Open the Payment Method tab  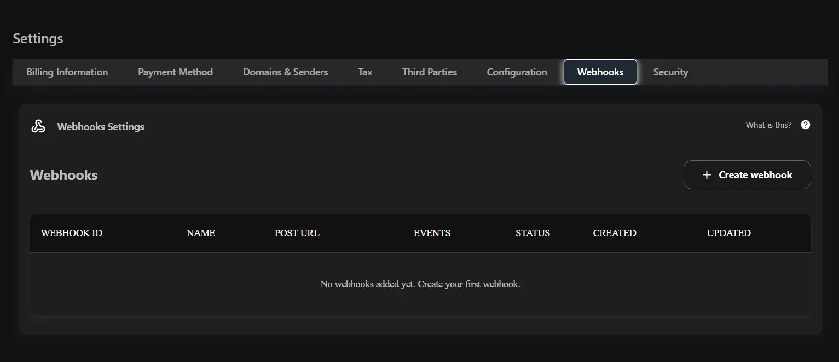tap(175, 72)
